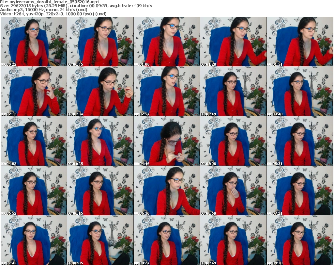Pick the 00:04:25 video frame
The image size is (334, 265).
point(100,141)
